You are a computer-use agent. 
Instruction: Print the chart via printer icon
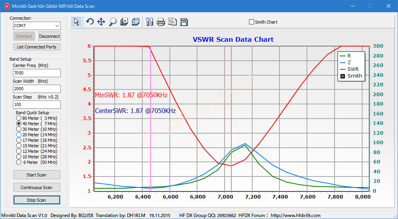[161, 22]
